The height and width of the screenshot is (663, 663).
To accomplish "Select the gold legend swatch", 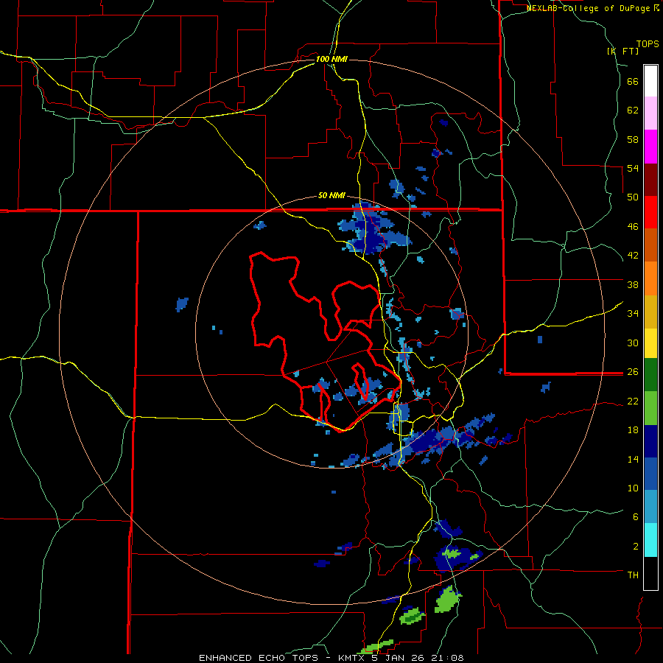I will point(650,312).
